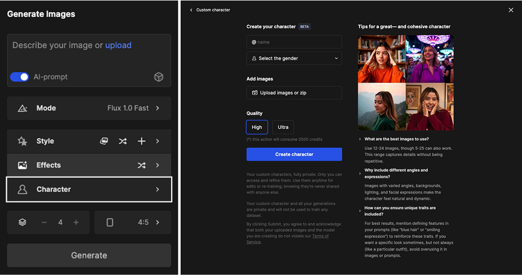
Task: Shuffle effects with the Effects random icon
Action: pyautogui.click(x=141, y=165)
